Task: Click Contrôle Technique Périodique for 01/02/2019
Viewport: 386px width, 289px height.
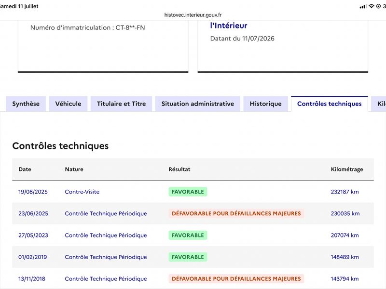Action: click(x=106, y=257)
